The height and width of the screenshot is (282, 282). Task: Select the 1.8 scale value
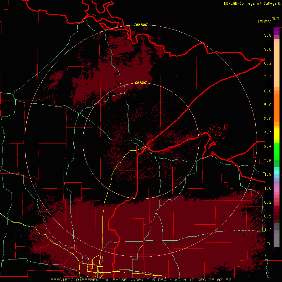(x=268, y=175)
